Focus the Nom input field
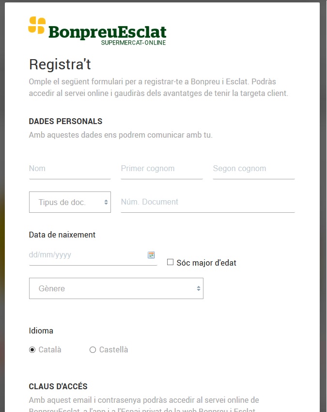Viewport: 327px width, 412px height. click(69, 169)
